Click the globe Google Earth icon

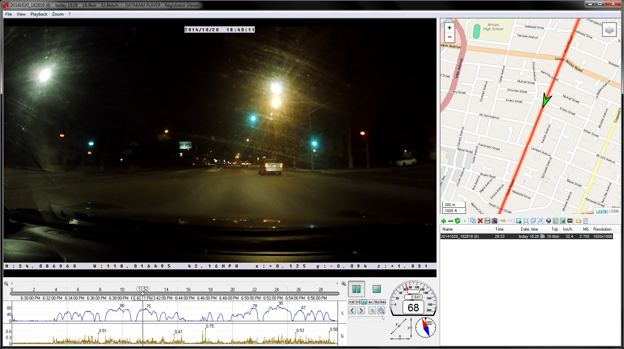(549, 221)
